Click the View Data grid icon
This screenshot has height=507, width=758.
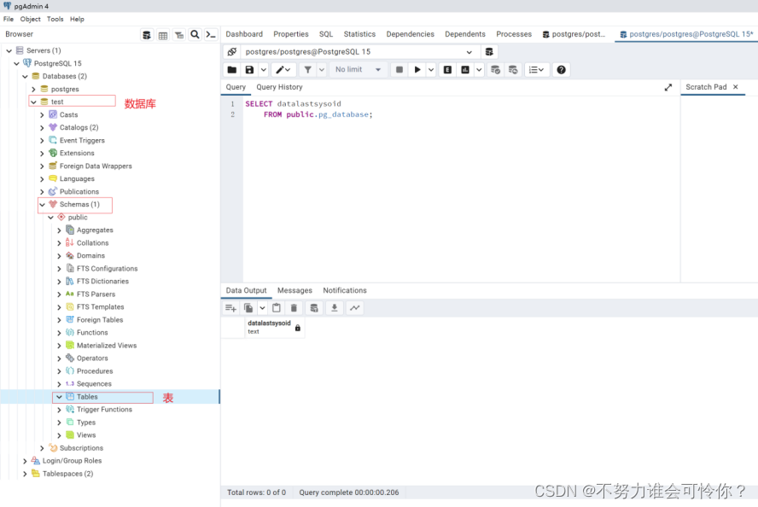[x=163, y=34]
